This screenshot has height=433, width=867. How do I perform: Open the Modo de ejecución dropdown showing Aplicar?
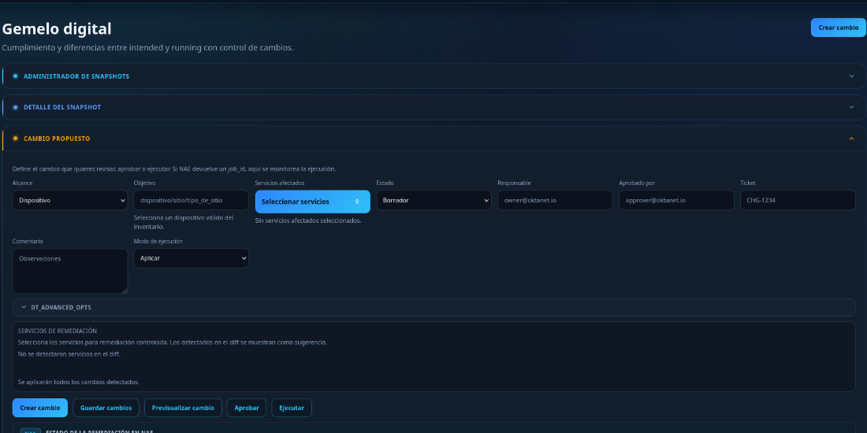pyautogui.click(x=192, y=258)
